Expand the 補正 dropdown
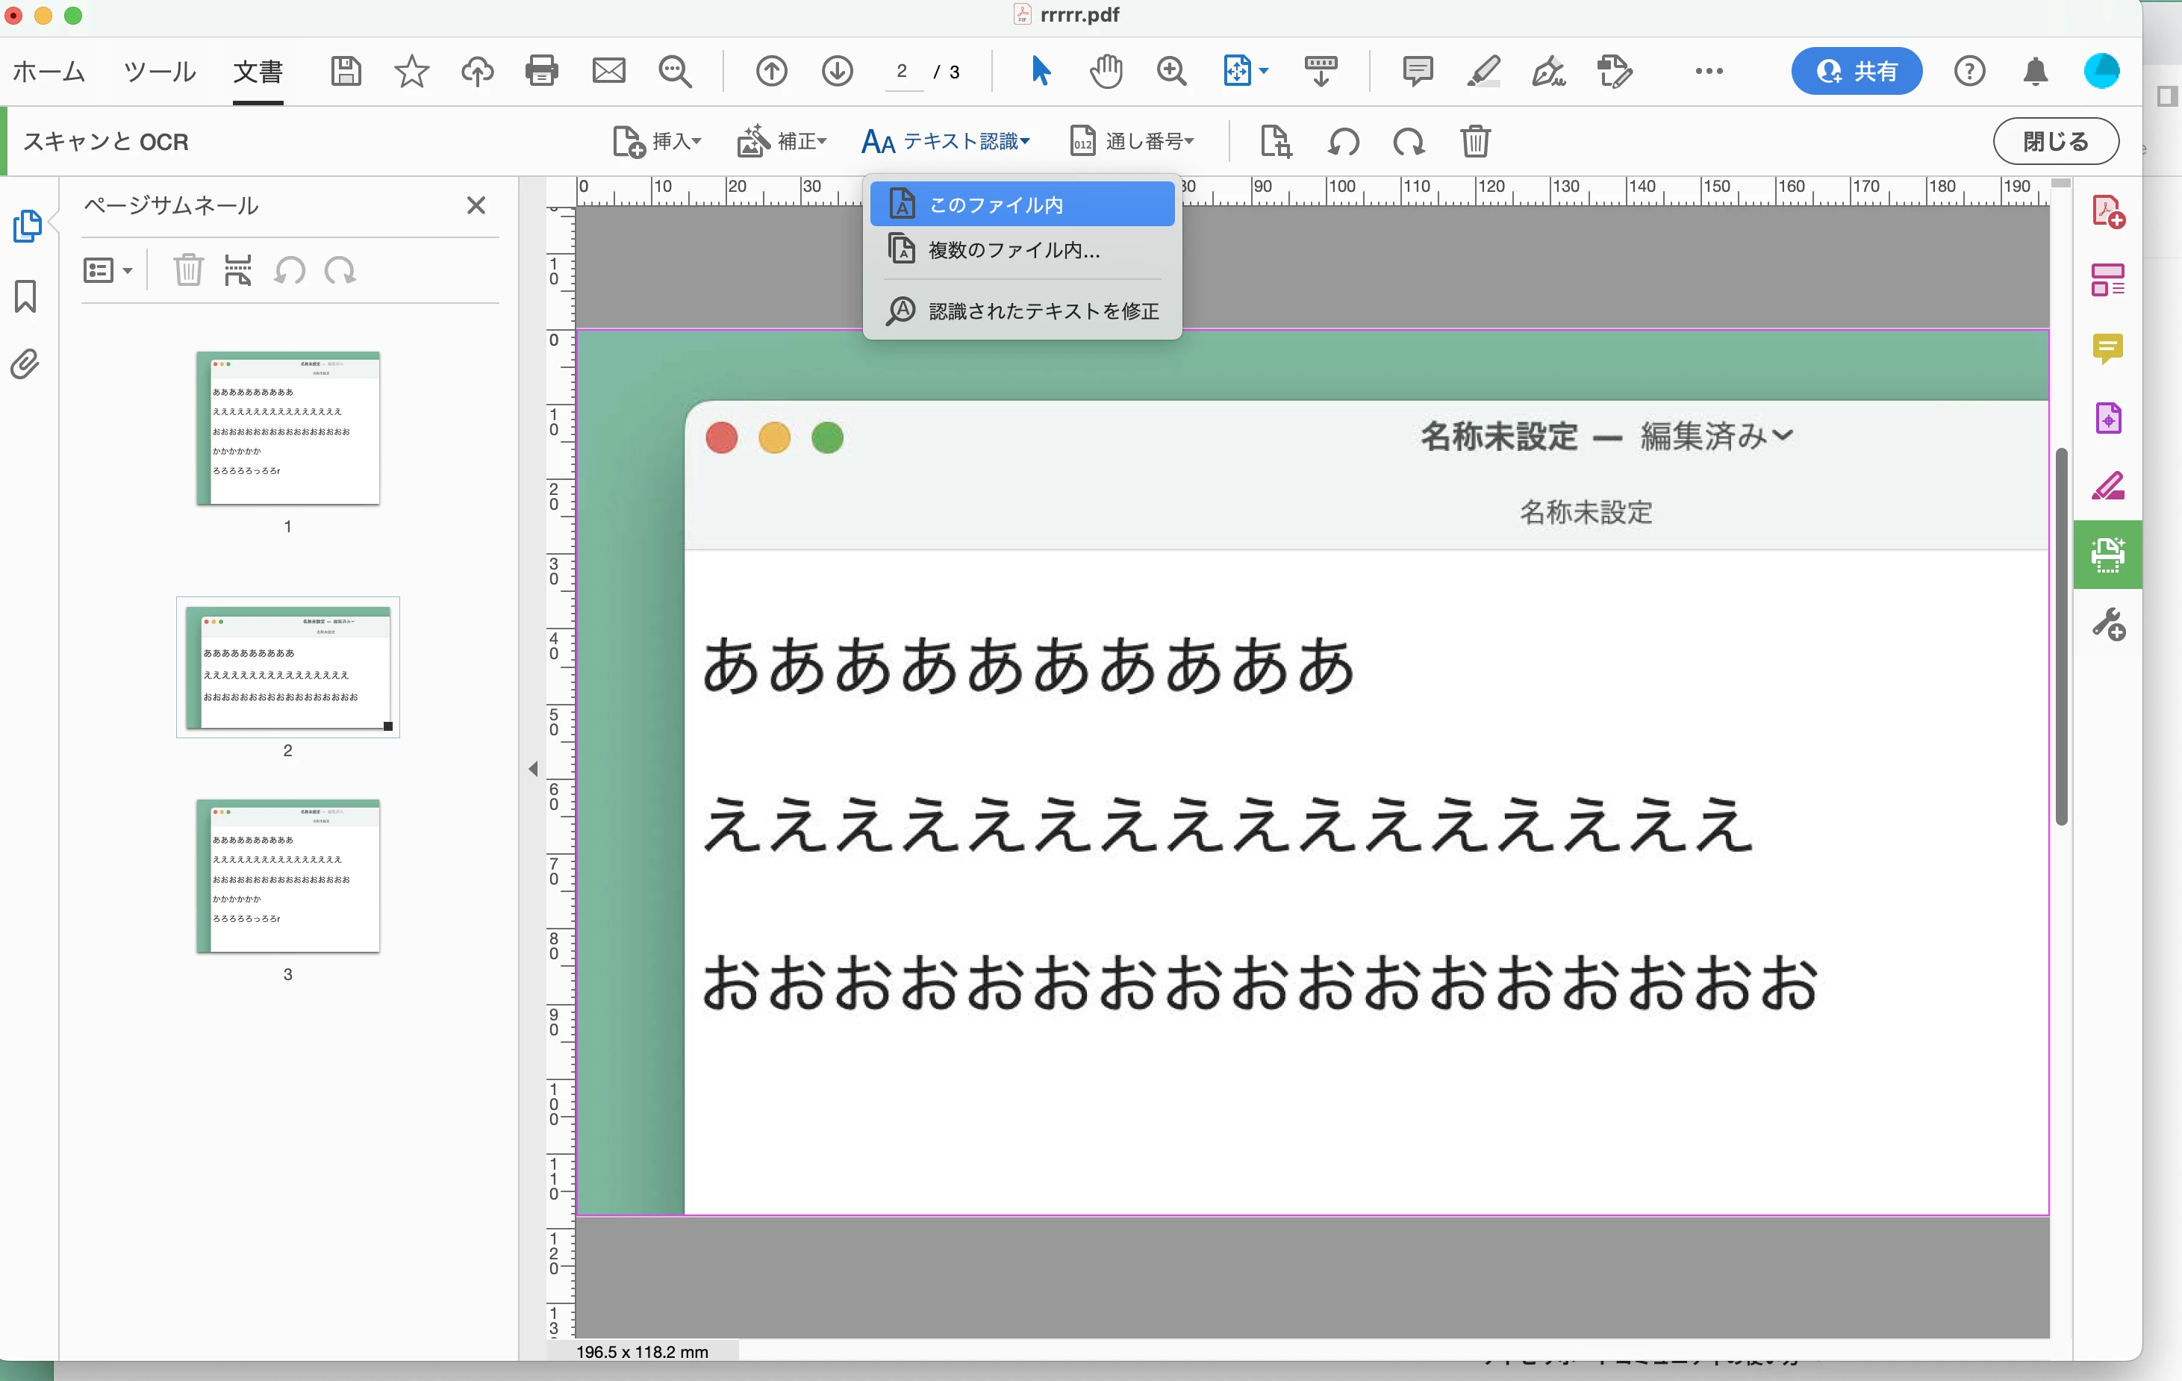Screen dimensions: 2182x1381 pyautogui.click(x=782, y=141)
